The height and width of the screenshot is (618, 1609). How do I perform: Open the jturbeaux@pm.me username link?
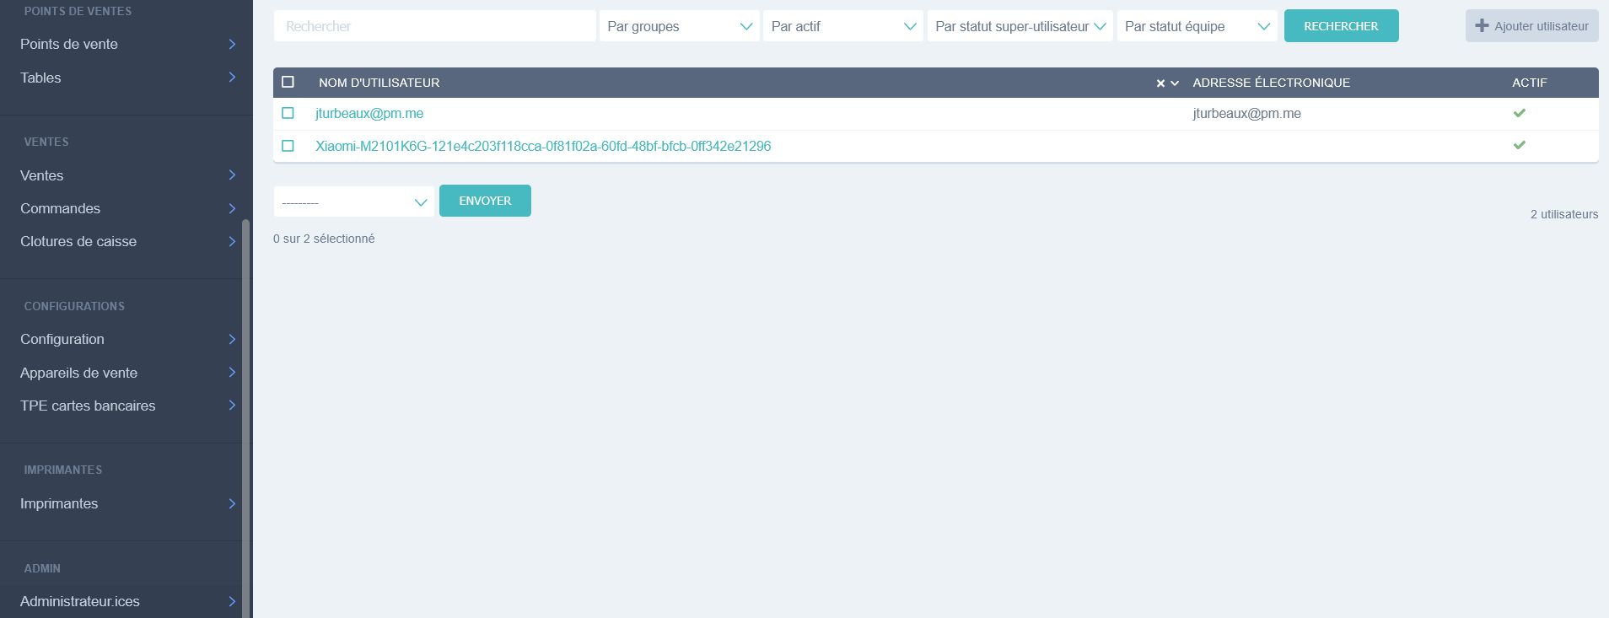coord(369,113)
